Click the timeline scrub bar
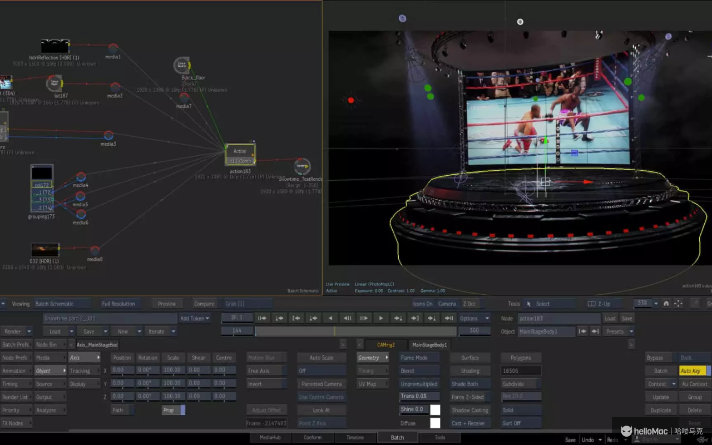Screen dimensions: 712x445 tap(355, 331)
